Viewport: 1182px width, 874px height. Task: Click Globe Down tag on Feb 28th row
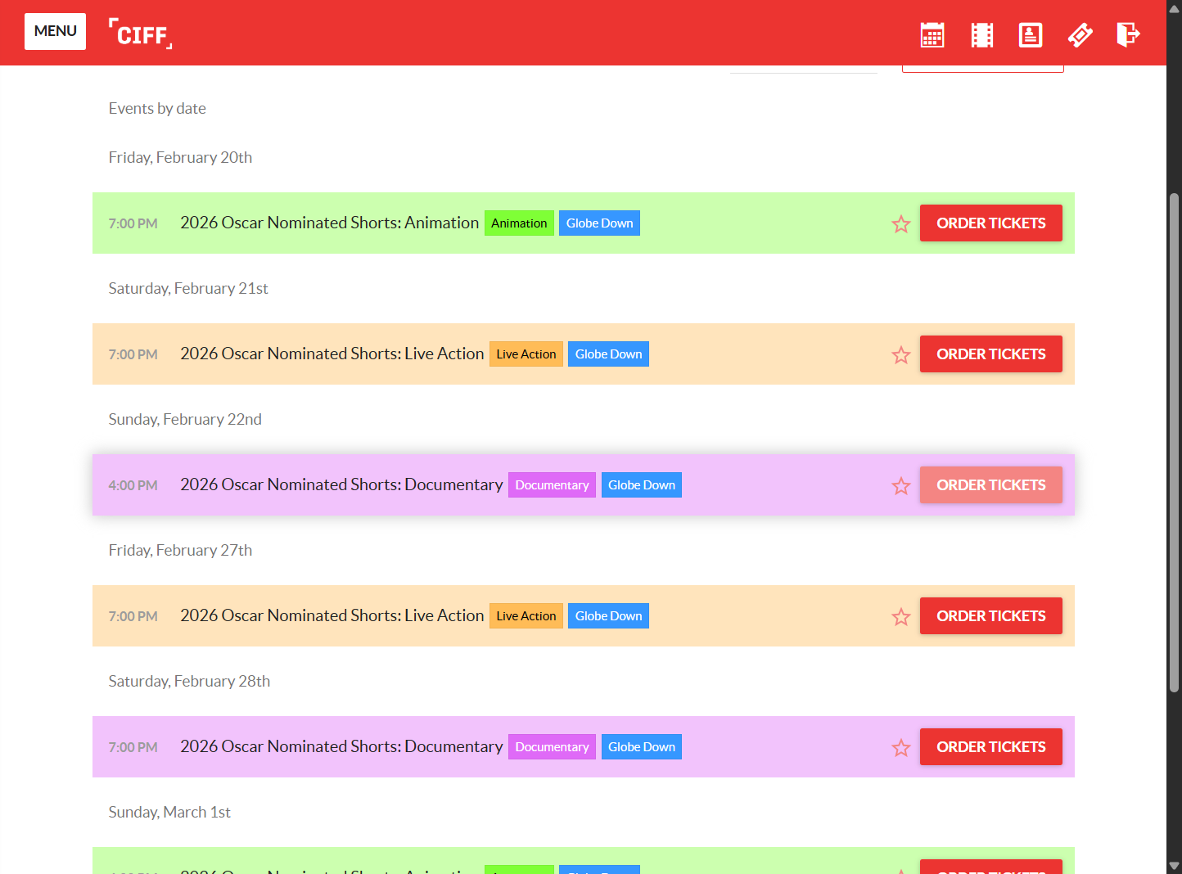(641, 746)
